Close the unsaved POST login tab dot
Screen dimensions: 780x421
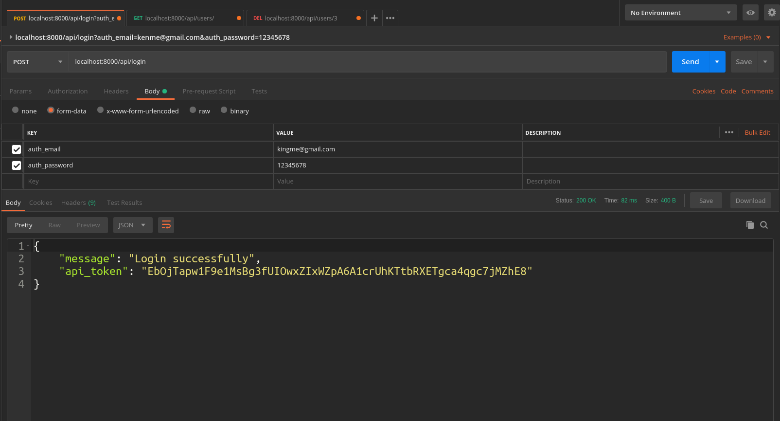(x=119, y=18)
